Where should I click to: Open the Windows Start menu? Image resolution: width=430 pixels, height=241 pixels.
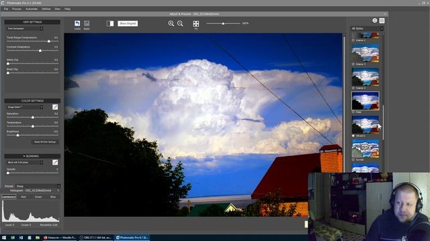pos(4,238)
